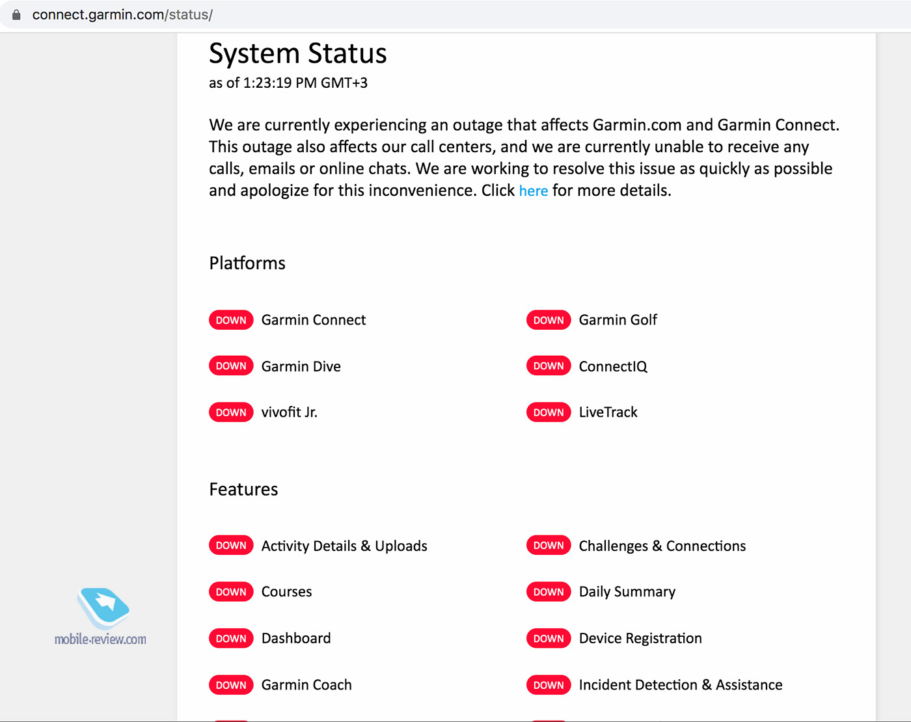The width and height of the screenshot is (911, 722).
Task: Click the Device Registration feature label
Action: tap(640, 639)
